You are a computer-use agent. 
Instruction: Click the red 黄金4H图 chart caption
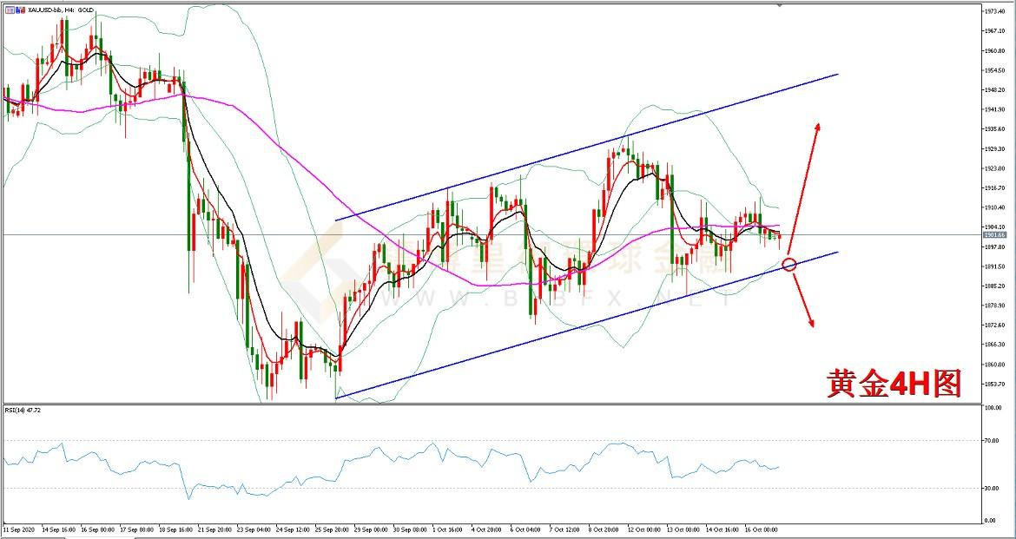[894, 383]
